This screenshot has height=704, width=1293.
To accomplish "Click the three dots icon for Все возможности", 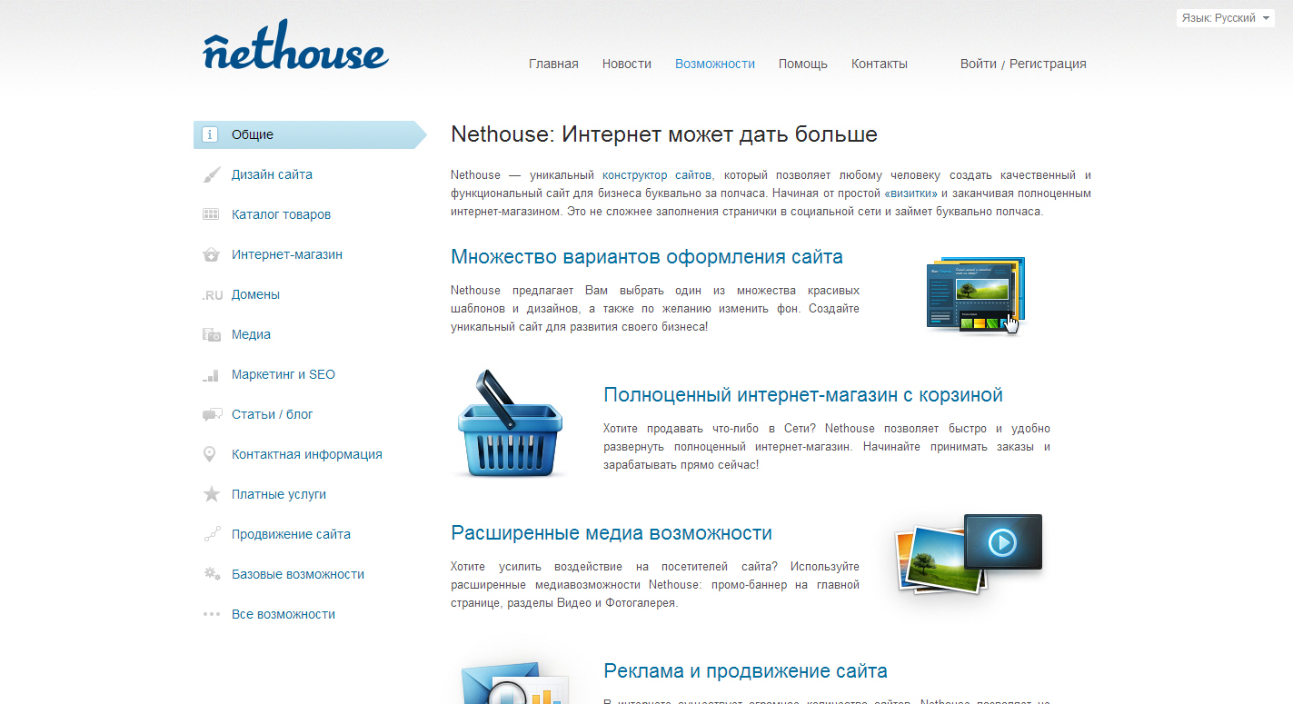I will tap(212, 614).
